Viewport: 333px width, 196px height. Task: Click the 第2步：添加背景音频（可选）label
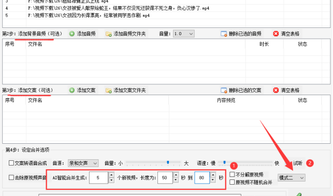pos(32,34)
